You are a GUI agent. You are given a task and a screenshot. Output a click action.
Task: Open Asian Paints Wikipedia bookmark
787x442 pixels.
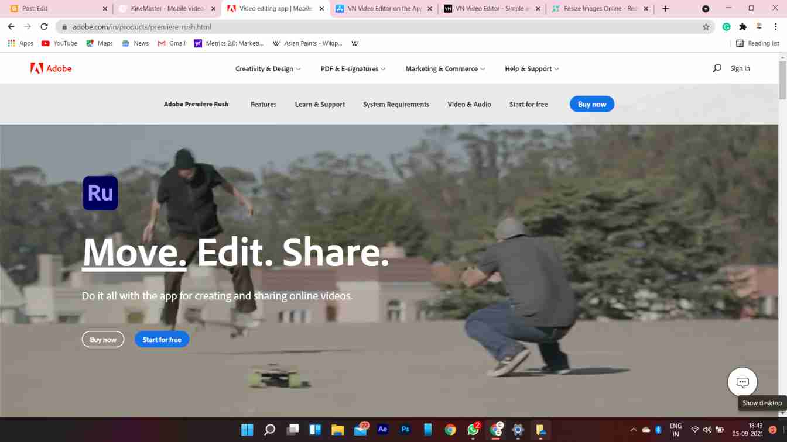307,43
